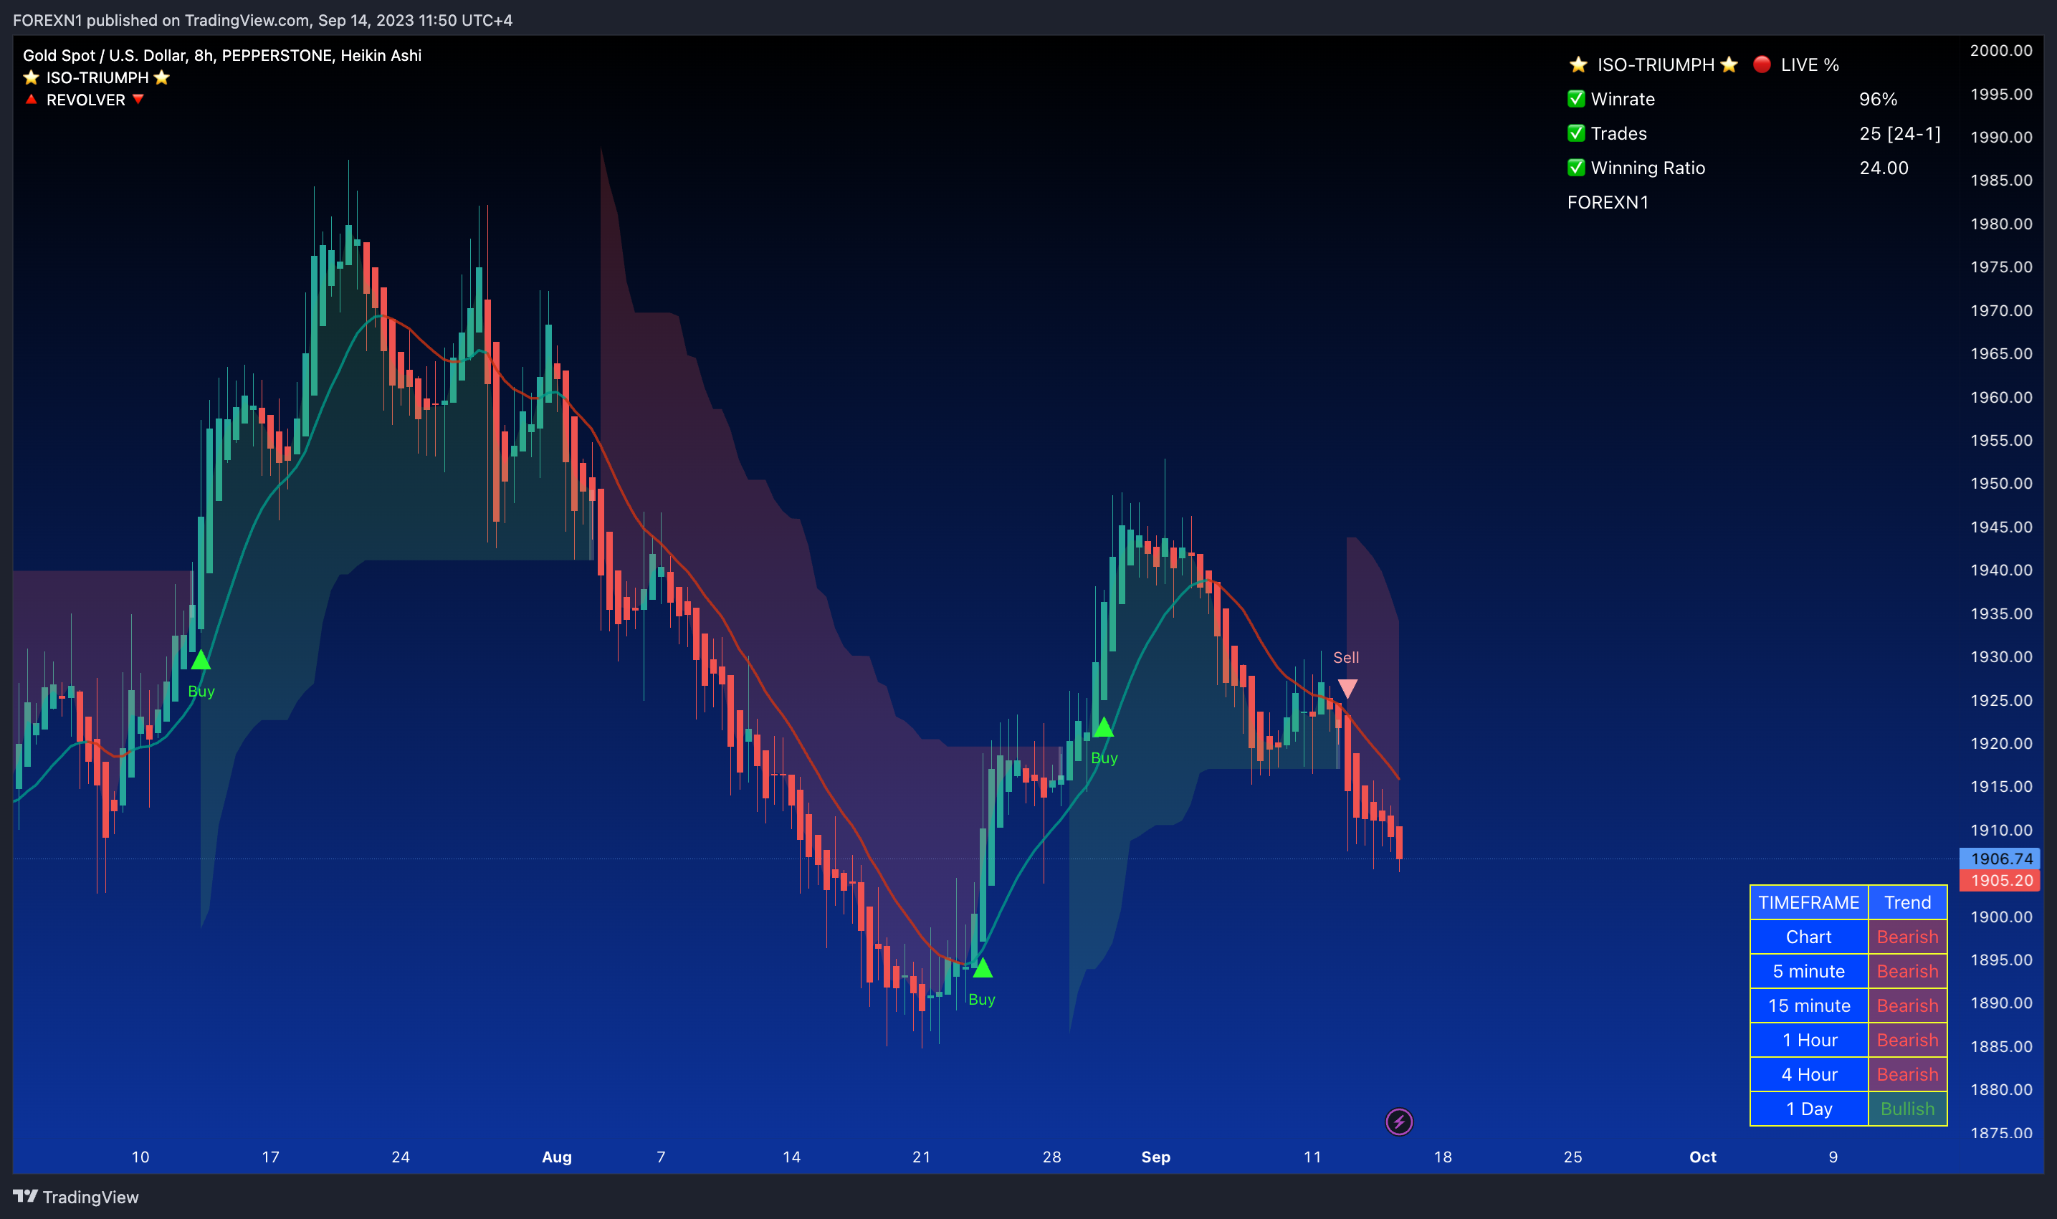Click the red LIVE indicator dot
The image size is (2057, 1219).
[1761, 64]
